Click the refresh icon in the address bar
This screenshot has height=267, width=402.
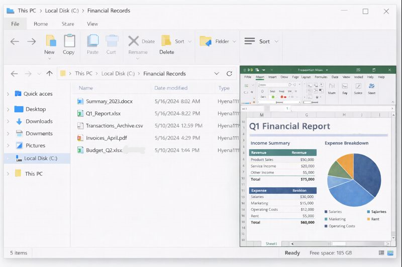(x=229, y=74)
